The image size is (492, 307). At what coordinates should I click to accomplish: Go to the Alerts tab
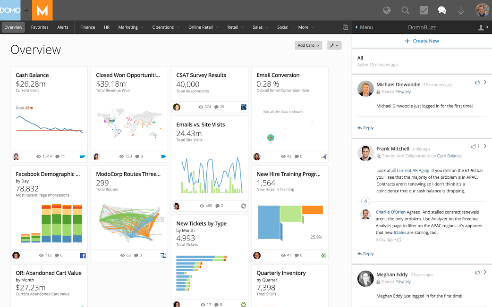click(63, 27)
